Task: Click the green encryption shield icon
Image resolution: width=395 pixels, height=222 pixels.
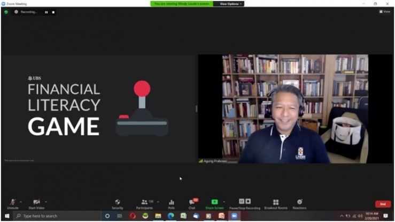Action: pos(6,12)
